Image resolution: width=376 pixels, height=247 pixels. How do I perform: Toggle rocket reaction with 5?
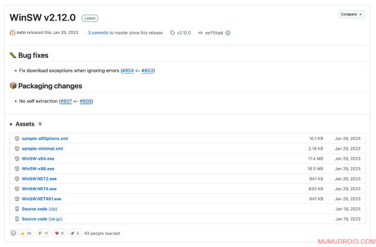[x=75, y=233]
